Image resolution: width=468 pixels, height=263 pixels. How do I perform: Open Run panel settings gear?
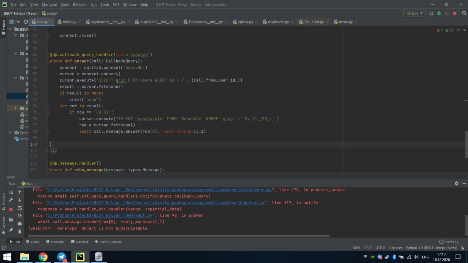click(x=456, y=183)
